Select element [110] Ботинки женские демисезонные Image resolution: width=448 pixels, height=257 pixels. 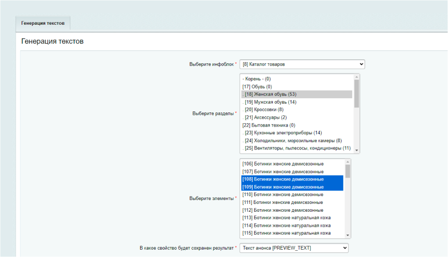[x=283, y=195]
